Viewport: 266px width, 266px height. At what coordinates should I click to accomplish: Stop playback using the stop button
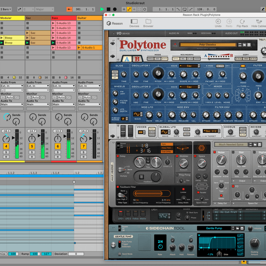(109, 9)
